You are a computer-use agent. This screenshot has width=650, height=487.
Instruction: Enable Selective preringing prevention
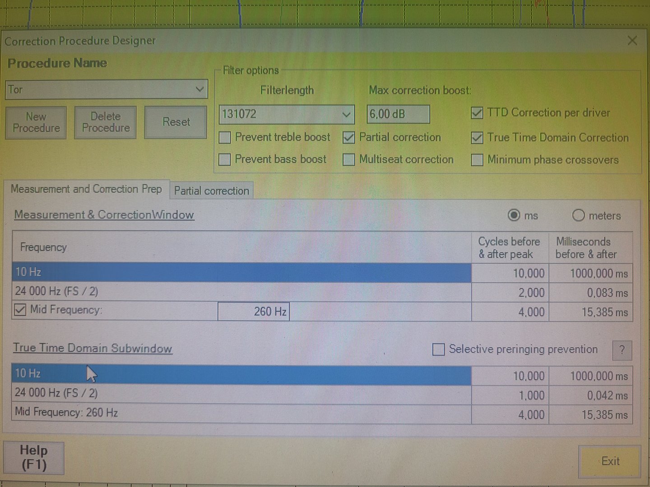438,349
